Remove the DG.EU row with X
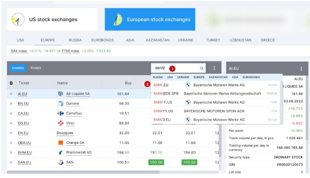310x178 pixels. coord(11,123)
